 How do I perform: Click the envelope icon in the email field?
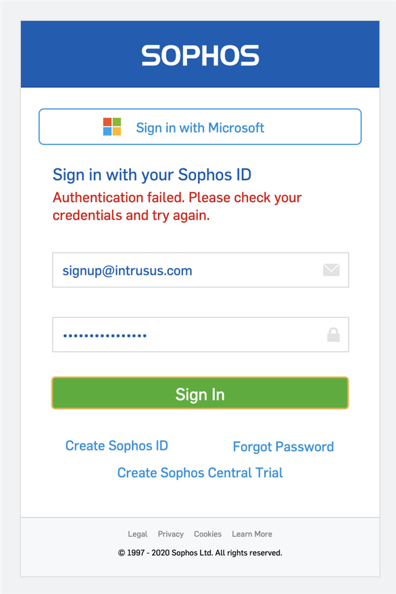point(331,270)
